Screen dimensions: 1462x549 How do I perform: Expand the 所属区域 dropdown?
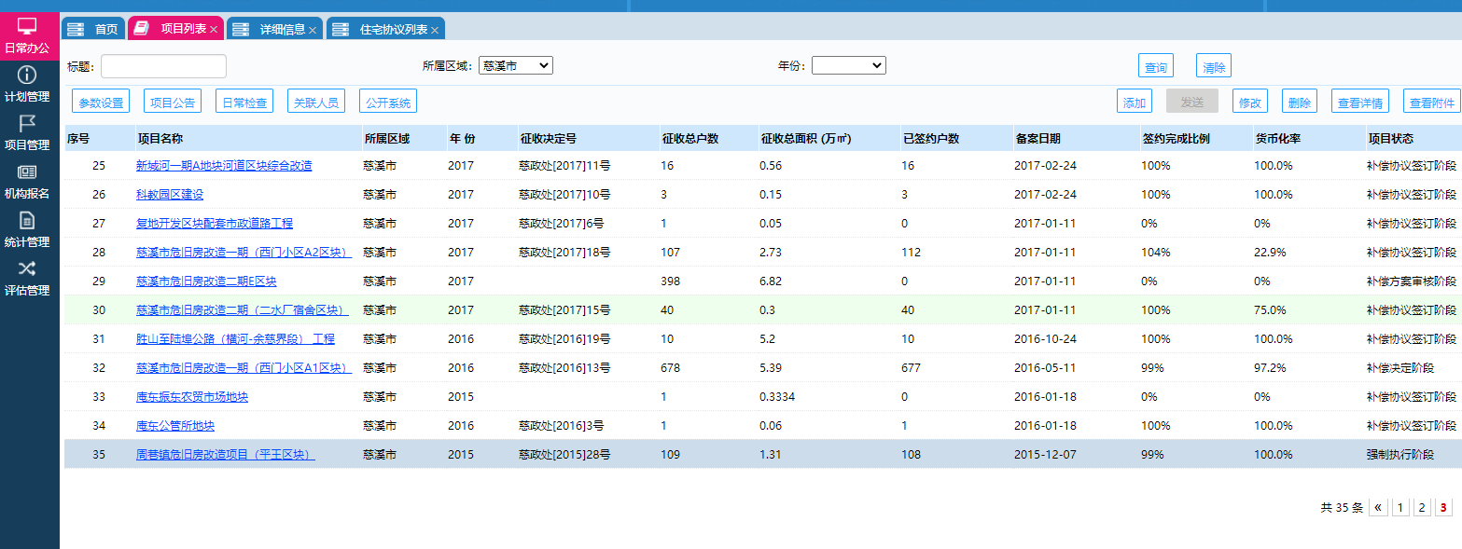pos(515,66)
